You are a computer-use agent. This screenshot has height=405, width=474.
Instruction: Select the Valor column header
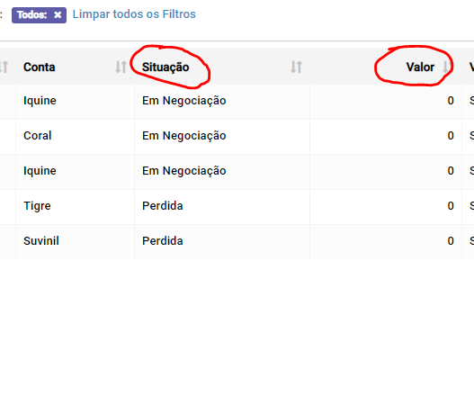[x=420, y=67]
